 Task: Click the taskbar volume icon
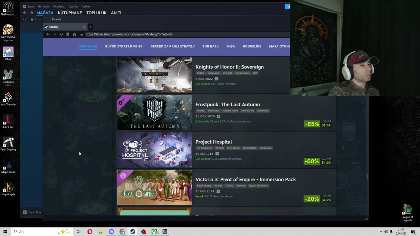point(386,232)
